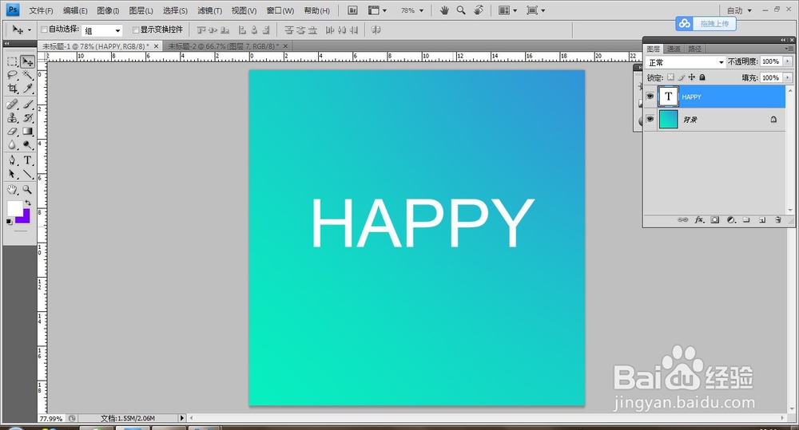The height and width of the screenshot is (430, 799).
Task: Delete the current layer
Action: [x=778, y=220]
